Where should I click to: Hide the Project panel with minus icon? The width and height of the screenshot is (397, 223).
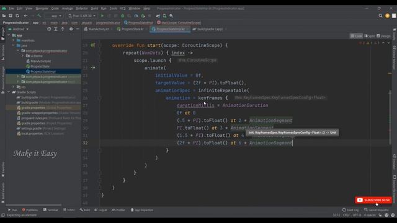[x=78, y=29]
